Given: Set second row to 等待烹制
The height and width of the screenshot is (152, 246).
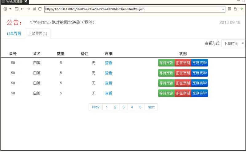Looking at the screenshot, I should [x=166, y=73].
